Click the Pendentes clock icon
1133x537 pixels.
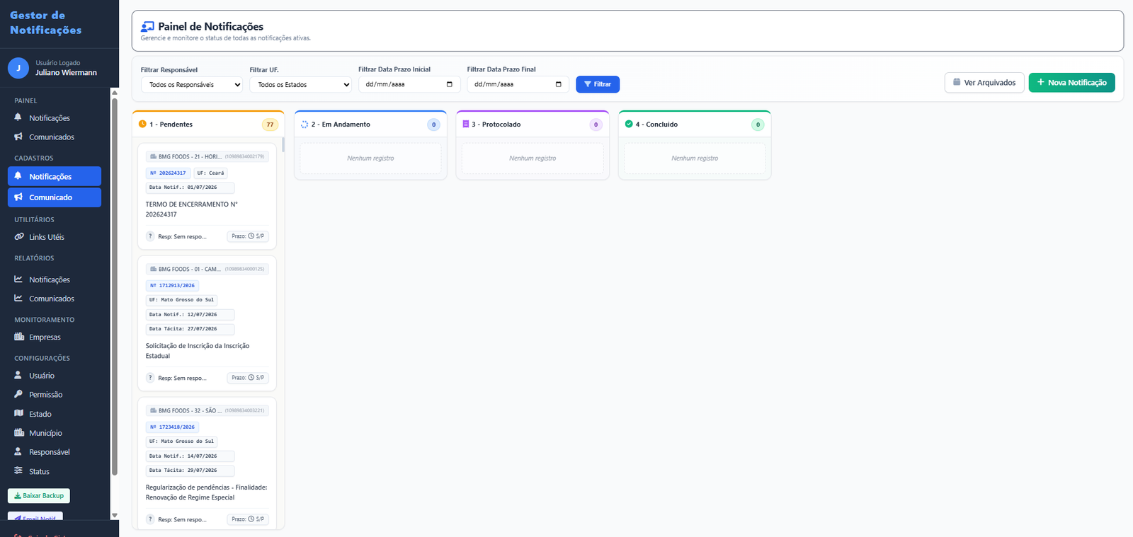coord(142,124)
